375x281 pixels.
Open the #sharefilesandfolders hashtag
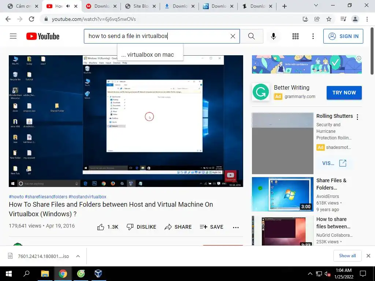pos(46,196)
